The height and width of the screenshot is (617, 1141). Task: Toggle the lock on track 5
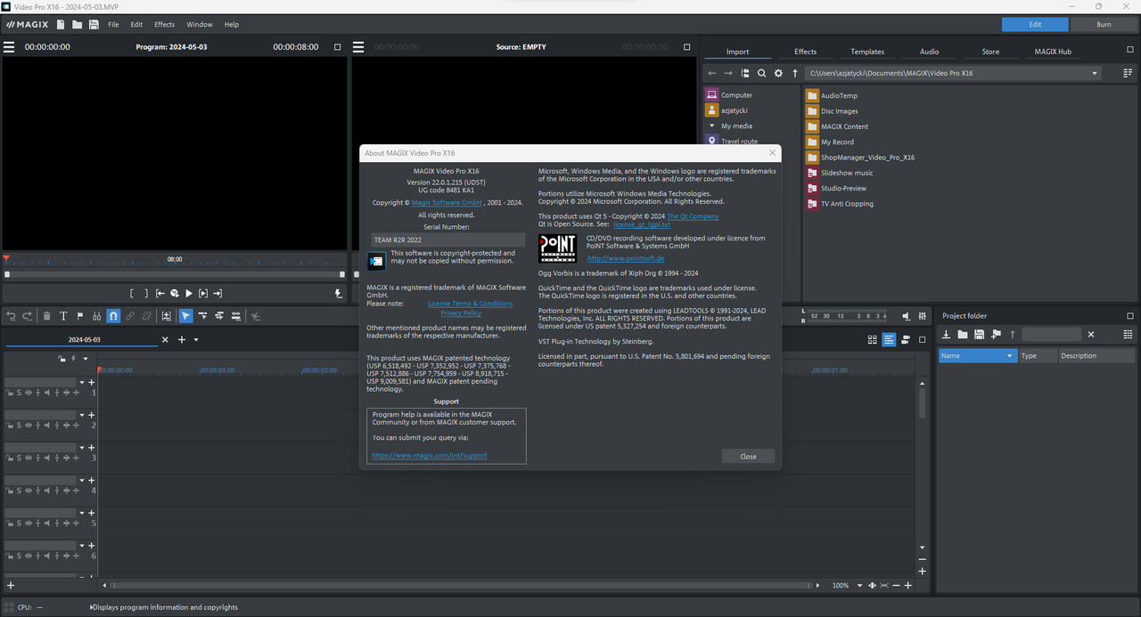[9, 524]
